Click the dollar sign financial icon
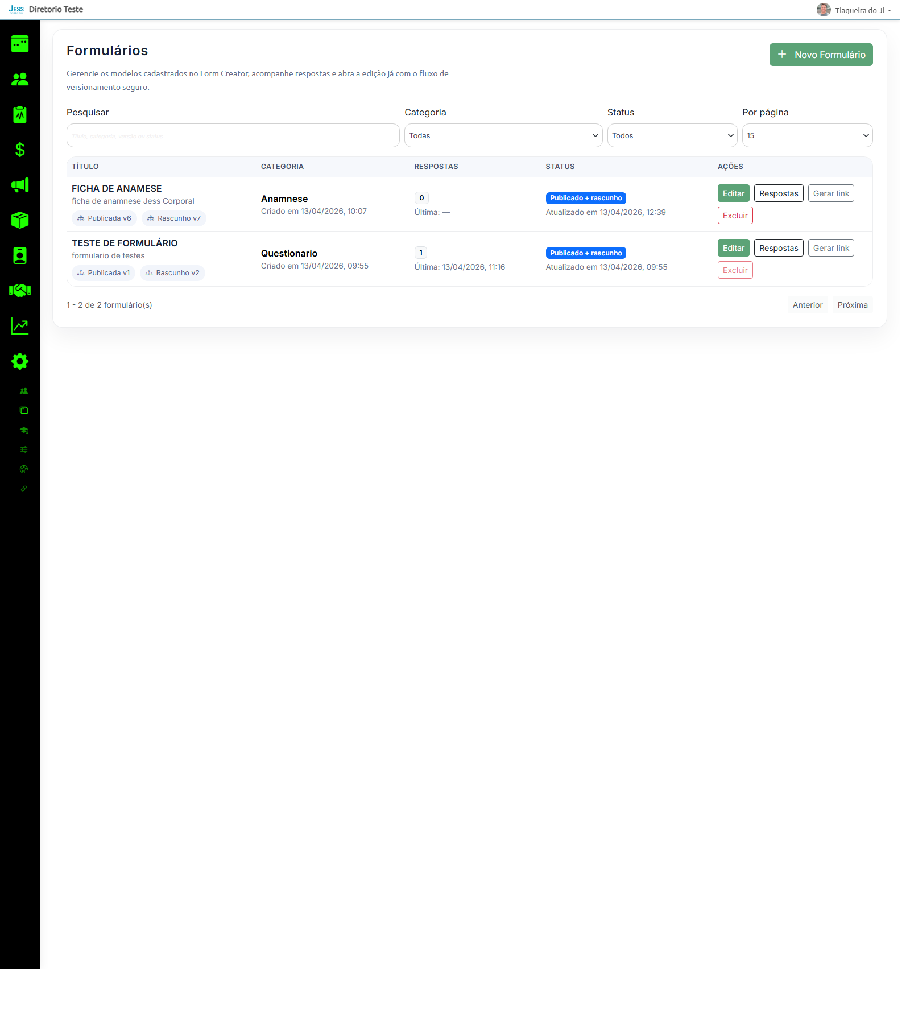 point(19,150)
